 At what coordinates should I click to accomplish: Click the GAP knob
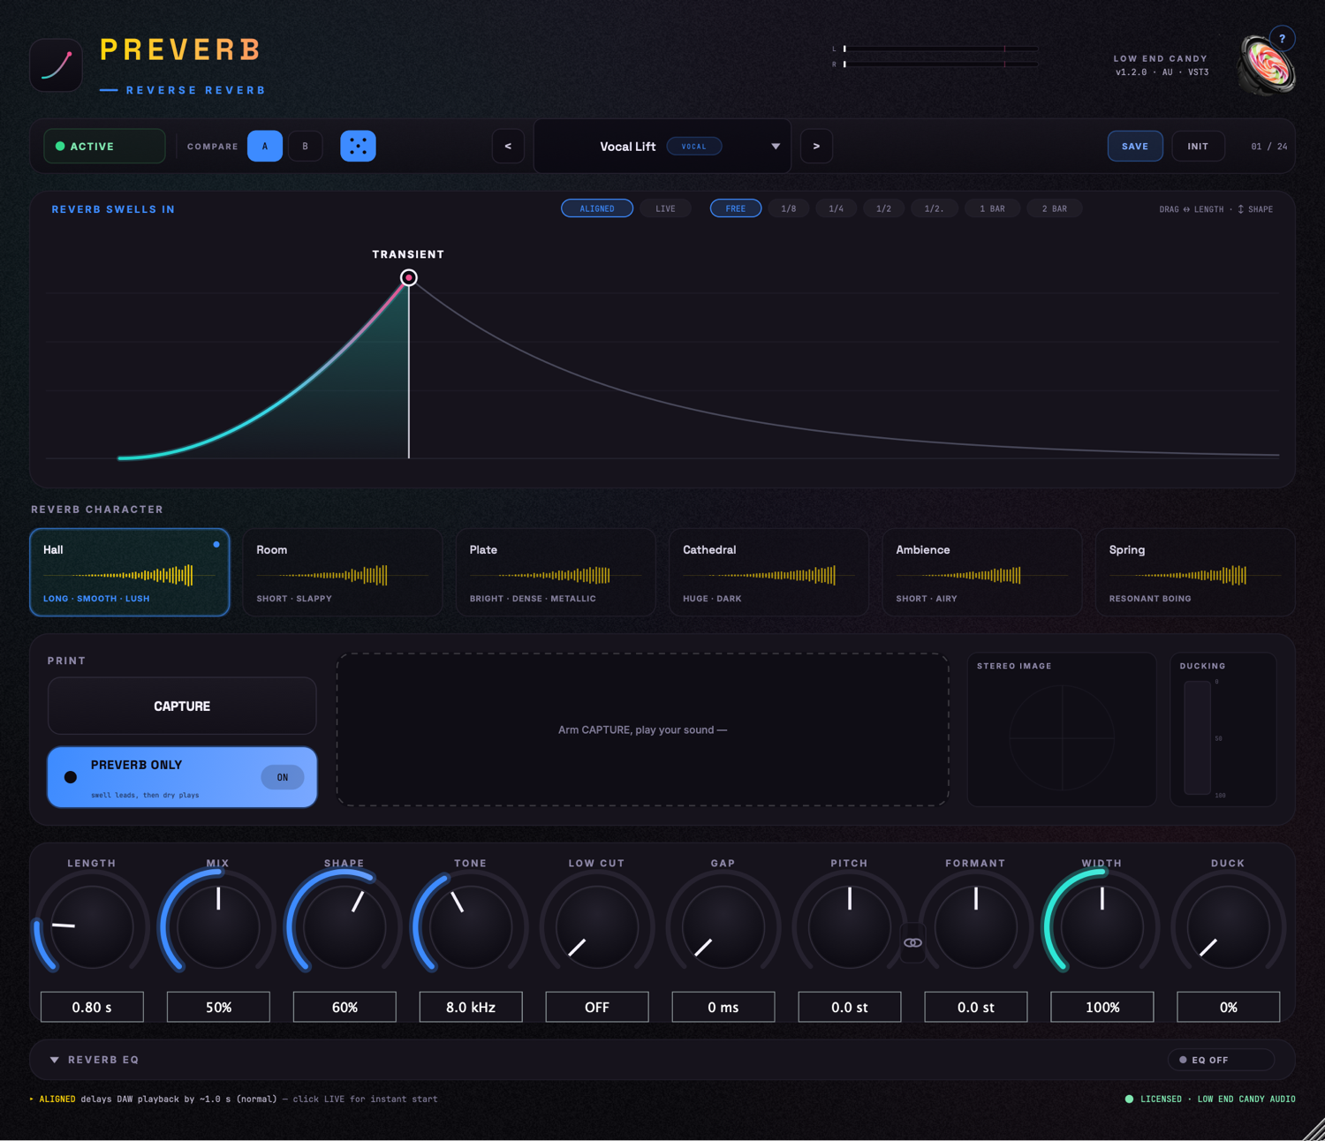pyautogui.click(x=723, y=926)
